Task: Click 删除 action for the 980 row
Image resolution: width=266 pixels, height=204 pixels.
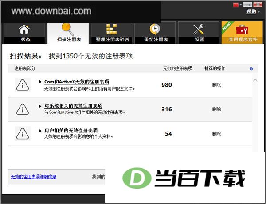Action: [216, 85]
